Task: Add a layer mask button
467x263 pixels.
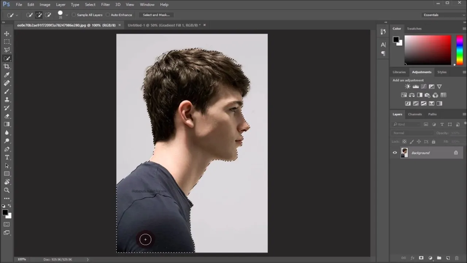Action: point(421,258)
